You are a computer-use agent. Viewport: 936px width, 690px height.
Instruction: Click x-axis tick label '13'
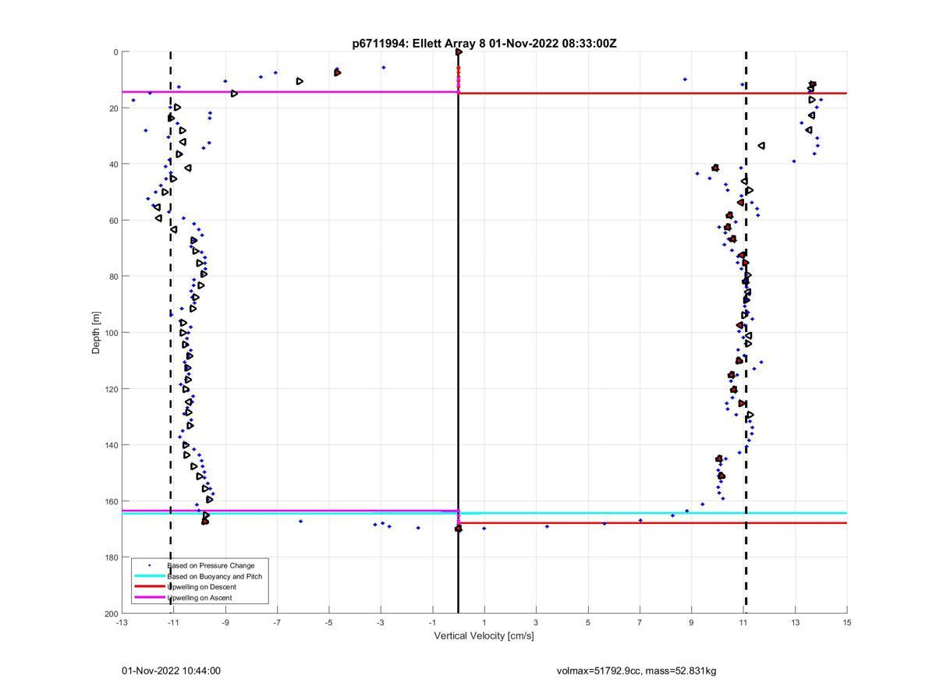pos(795,622)
